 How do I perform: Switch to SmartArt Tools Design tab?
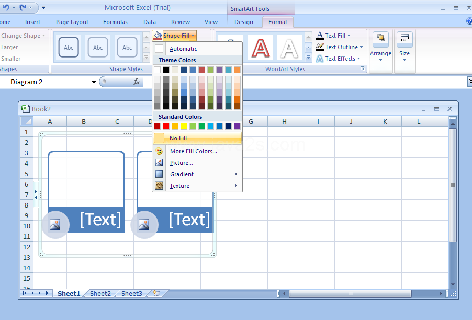(x=244, y=22)
